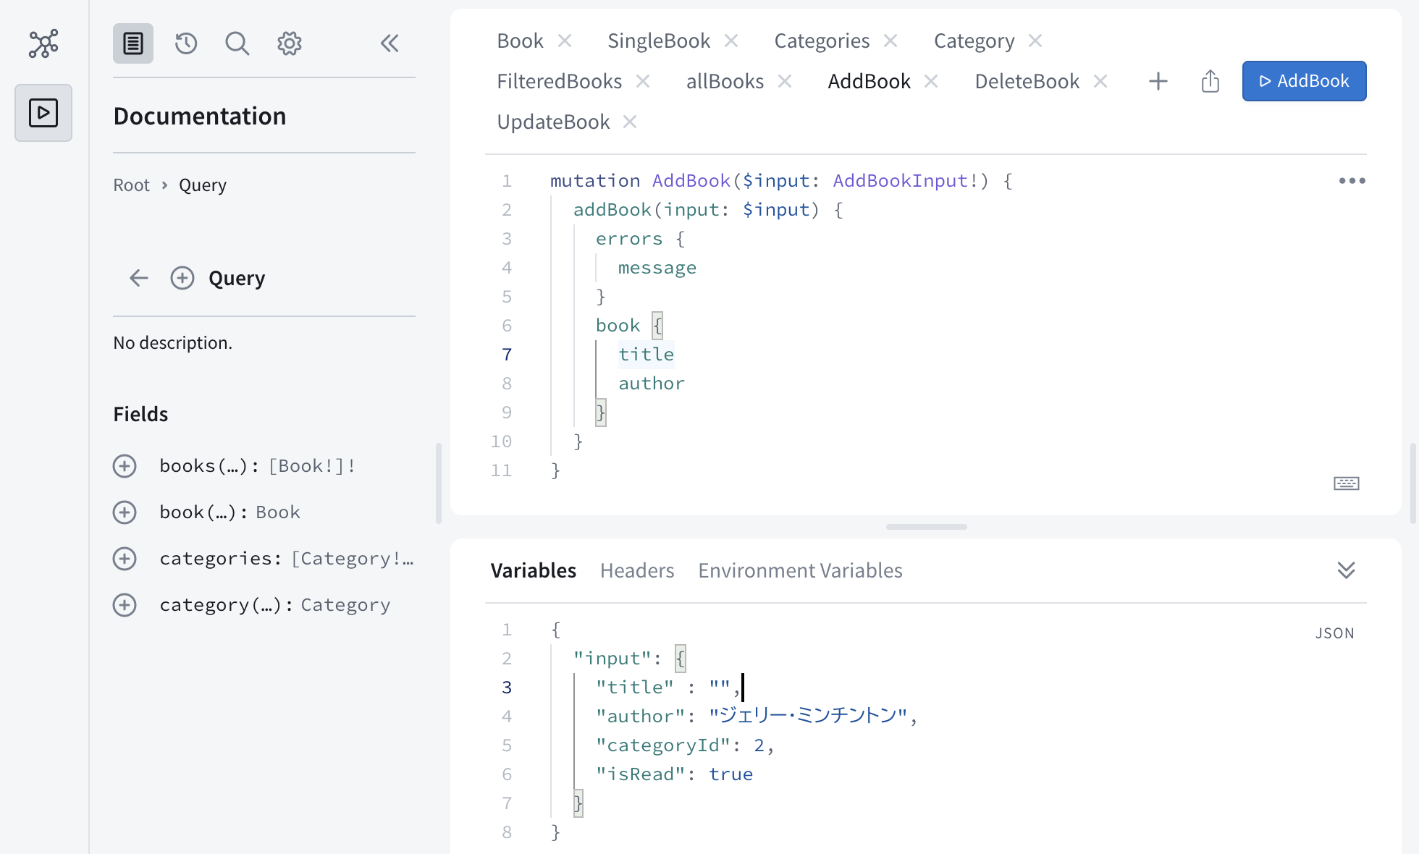This screenshot has height=854, width=1419.
Task: Switch to the Category tab
Action: (x=974, y=41)
